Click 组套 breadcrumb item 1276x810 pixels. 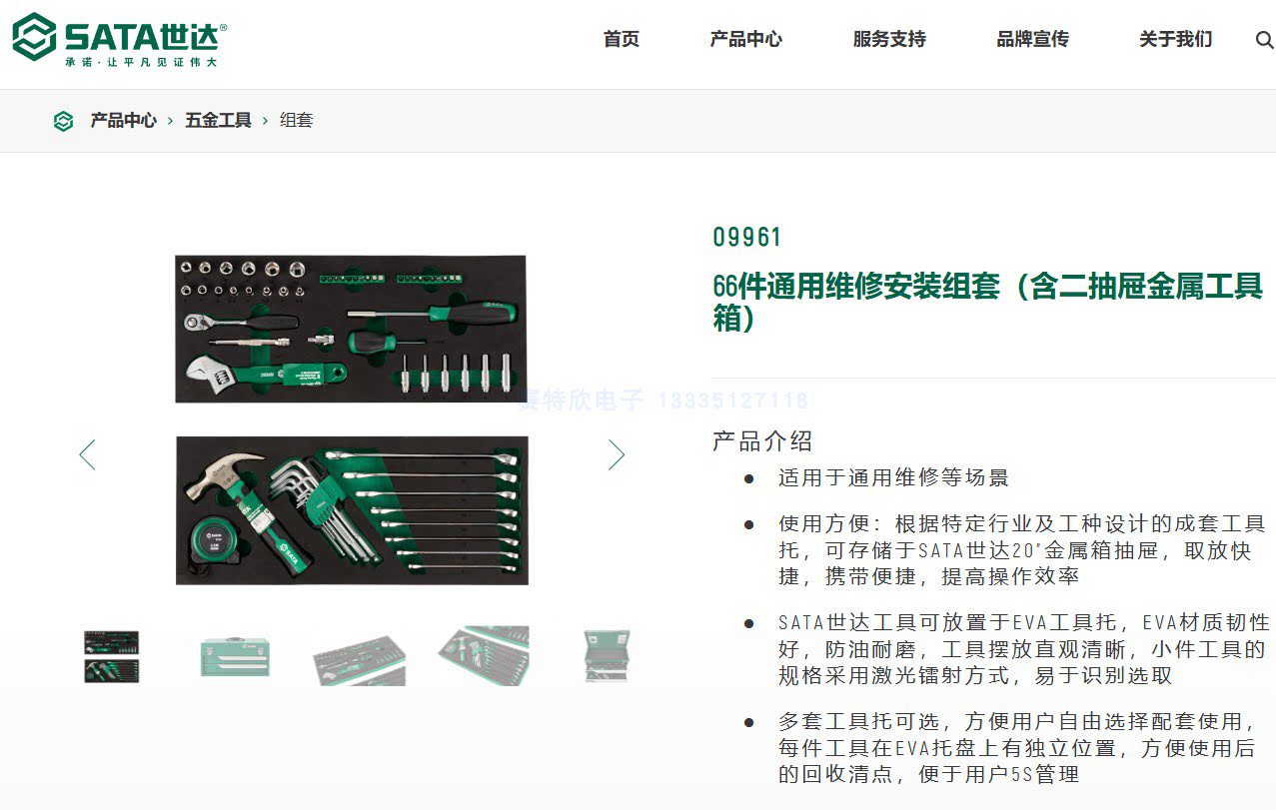click(x=297, y=120)
